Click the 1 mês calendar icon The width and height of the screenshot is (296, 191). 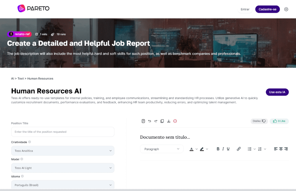(37, 34)
